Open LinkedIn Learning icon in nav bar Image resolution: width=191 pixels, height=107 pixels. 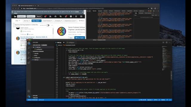point(81,16)
